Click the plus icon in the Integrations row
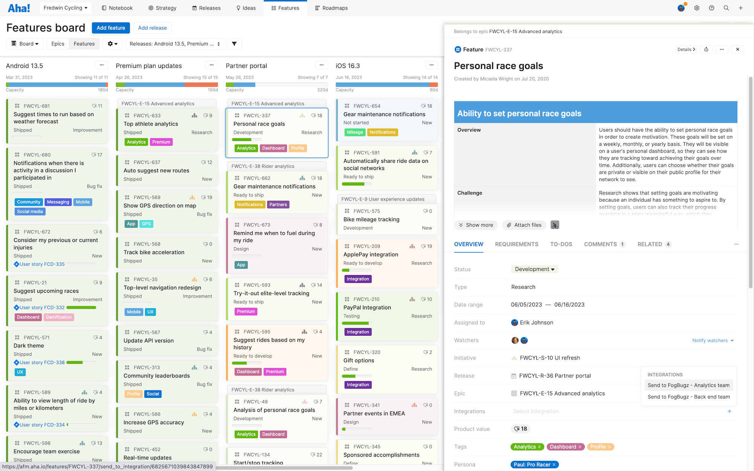754x471 pixels. tap(729, 411)
